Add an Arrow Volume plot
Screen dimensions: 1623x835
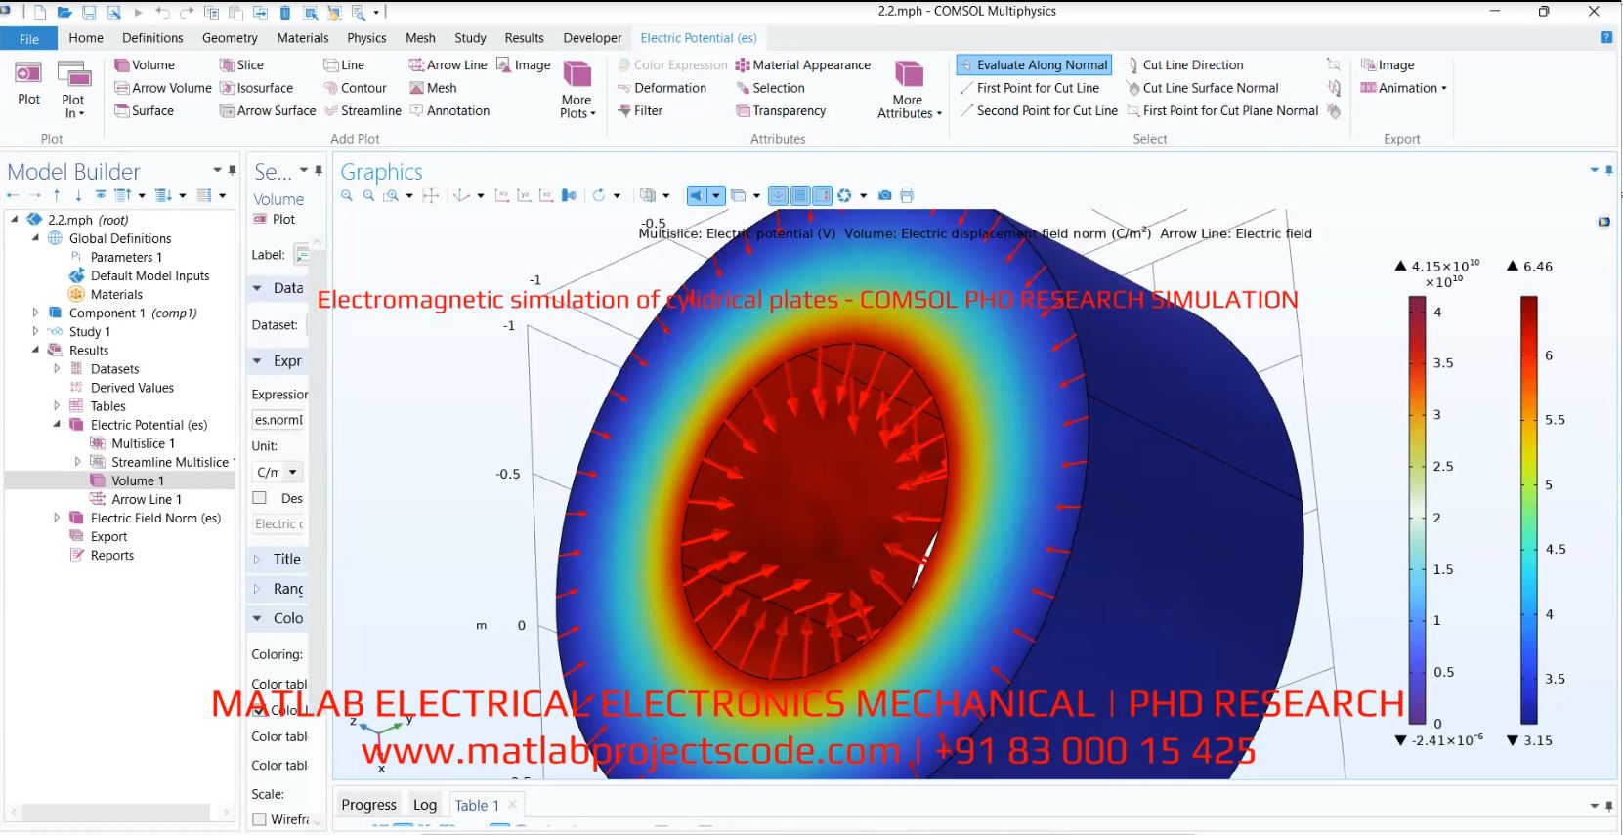pyautogui.click(x=162, y=88)
